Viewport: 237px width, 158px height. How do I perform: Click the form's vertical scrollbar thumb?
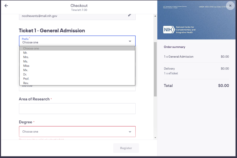click(155, 69)
